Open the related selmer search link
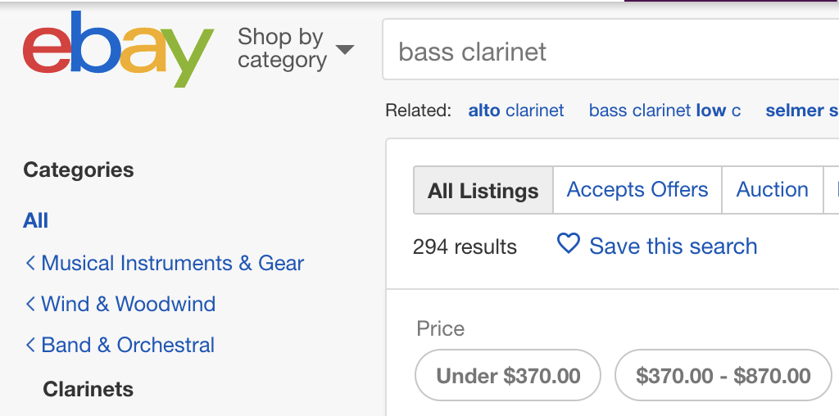 [800, 111]
